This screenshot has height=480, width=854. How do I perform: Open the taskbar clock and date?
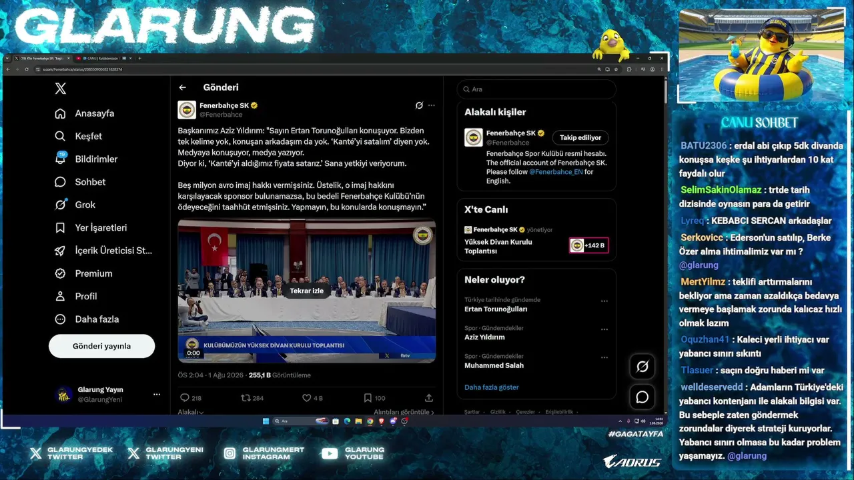[x=658, y=421]
